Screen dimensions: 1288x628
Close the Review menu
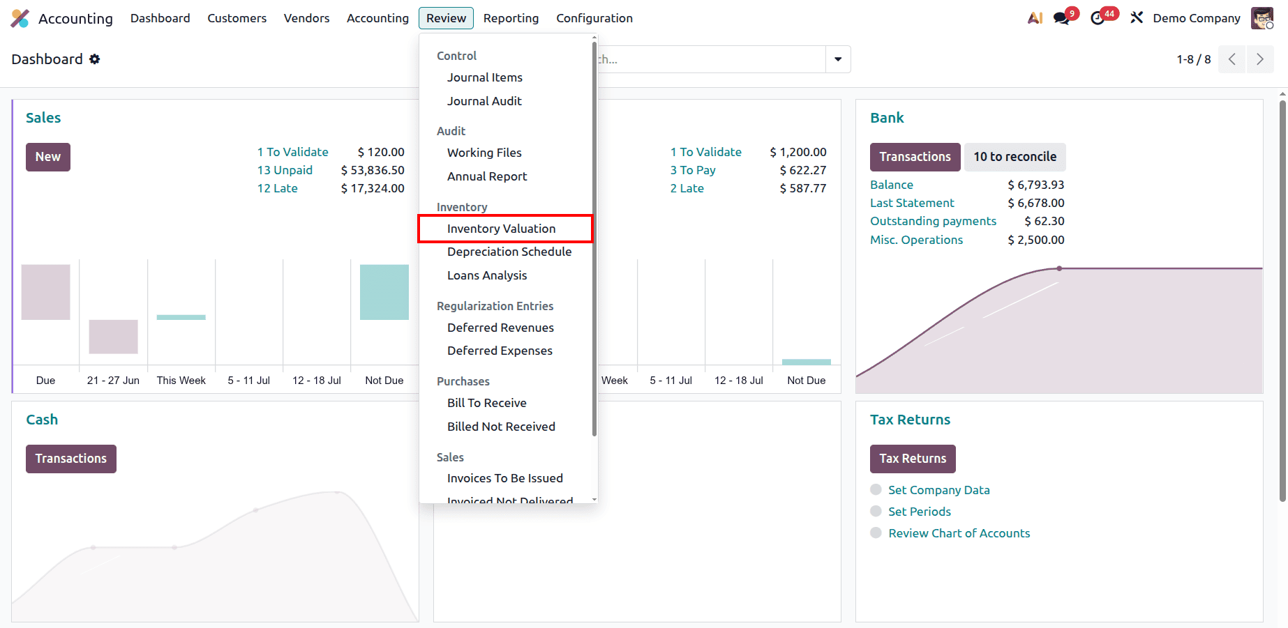446,18
